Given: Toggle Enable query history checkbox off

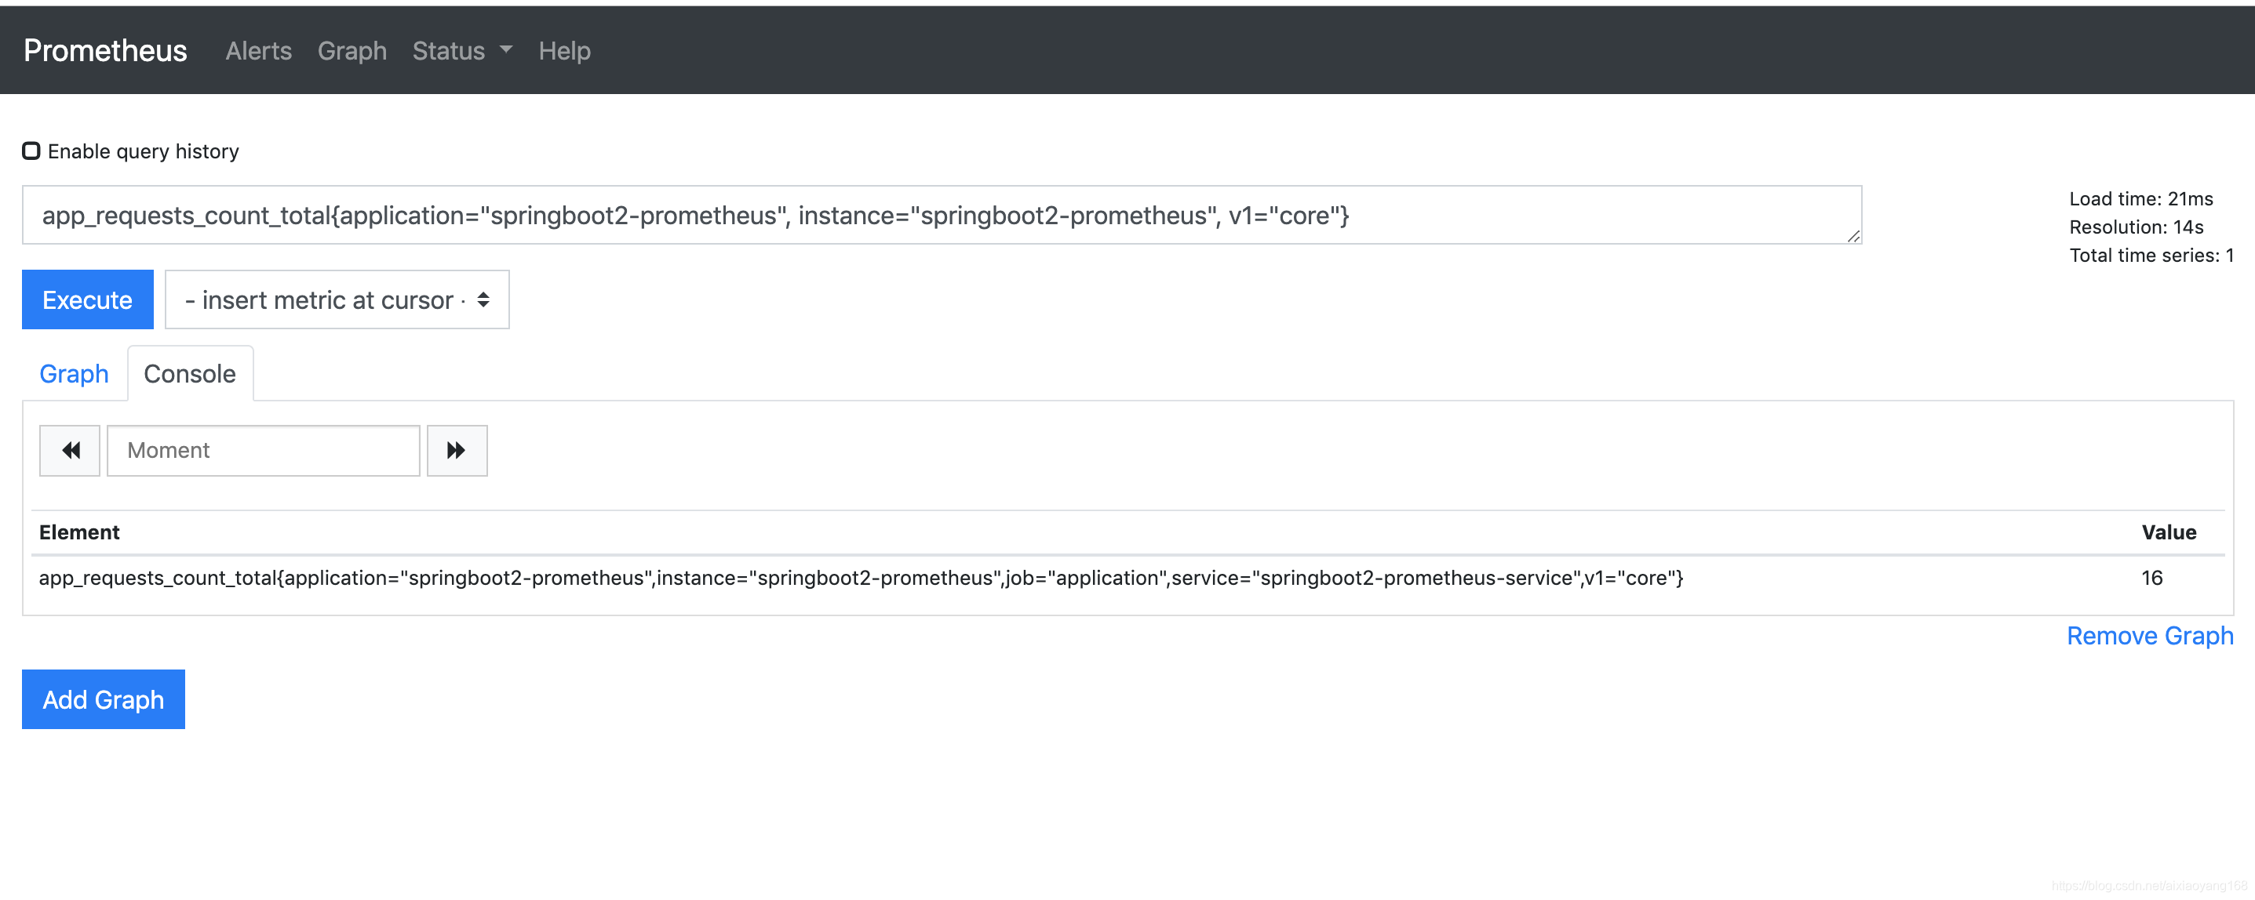Looking at the screenshot, I should click(x=30, y=151).
